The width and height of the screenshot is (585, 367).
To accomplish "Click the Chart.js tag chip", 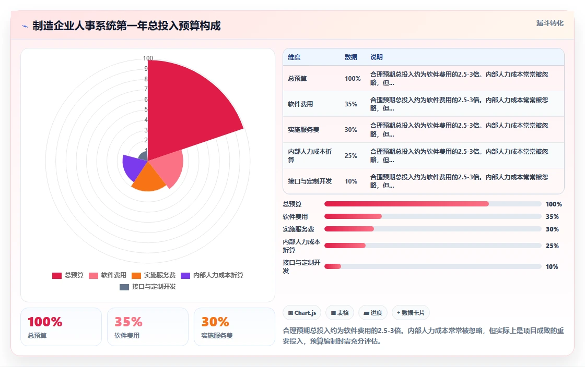I will pyautogui.click(x=302, y=313).
